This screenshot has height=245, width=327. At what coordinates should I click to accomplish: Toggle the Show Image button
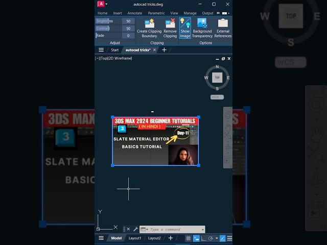185,28
